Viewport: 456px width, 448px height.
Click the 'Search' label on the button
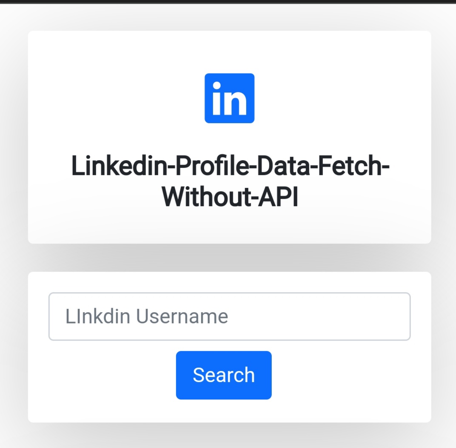click(x=224, y=375)
